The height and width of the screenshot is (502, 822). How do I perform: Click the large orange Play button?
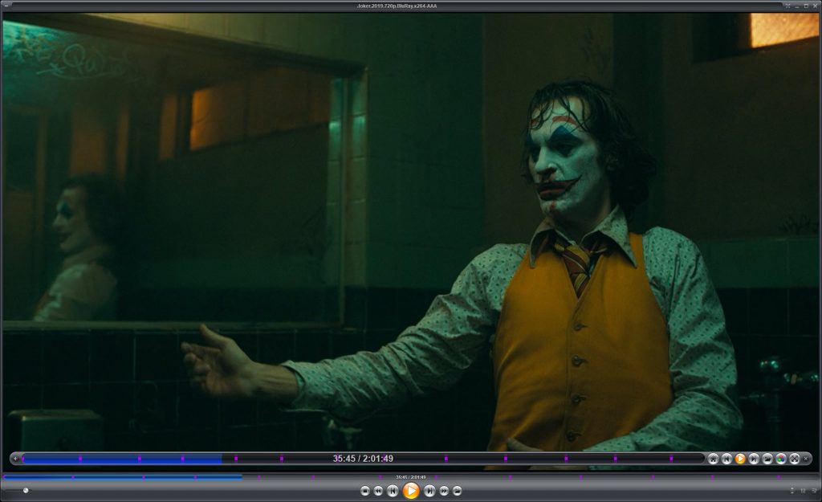click(x=411, y=491)
